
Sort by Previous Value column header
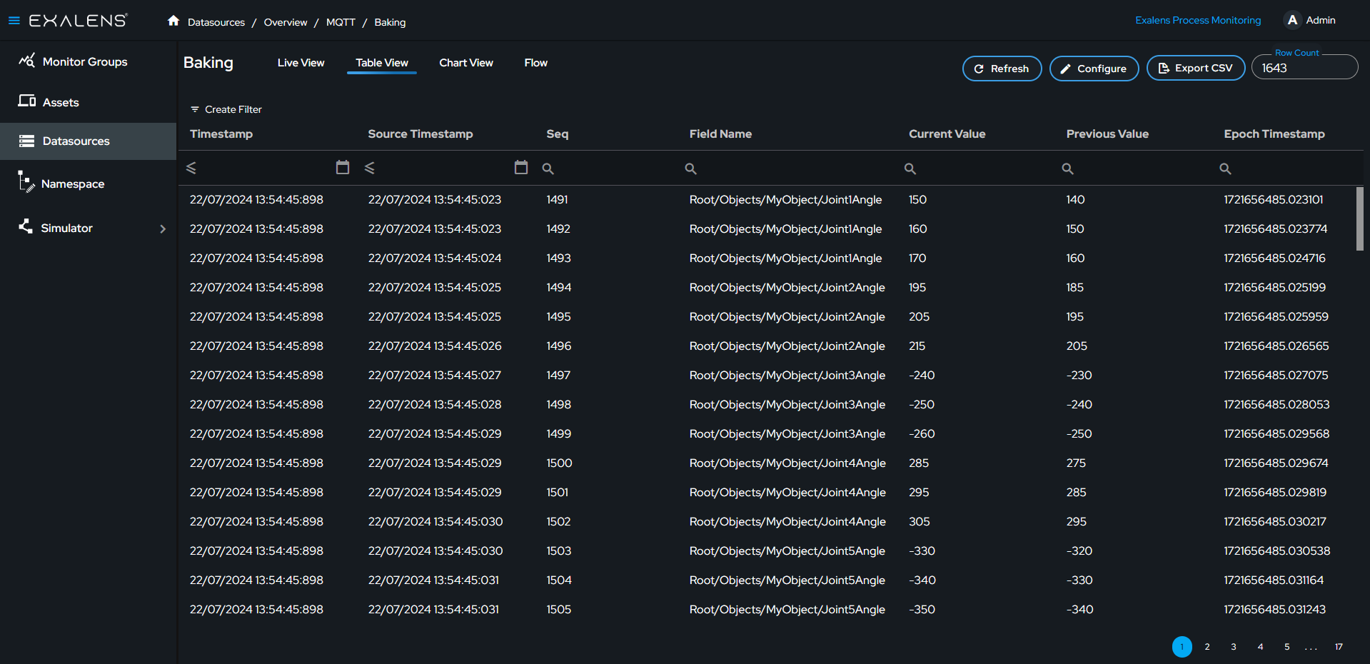coord(1107,134)
